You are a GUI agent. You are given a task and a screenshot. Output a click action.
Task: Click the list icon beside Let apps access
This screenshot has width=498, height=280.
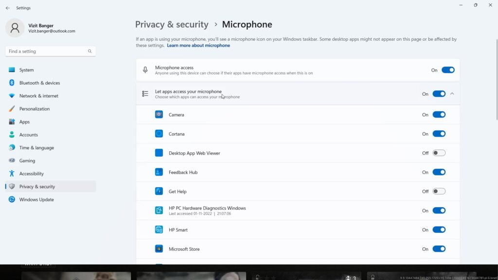click(145, 94)
